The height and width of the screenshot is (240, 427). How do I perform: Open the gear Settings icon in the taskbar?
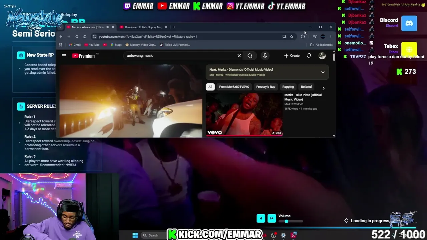pos(283,235)
